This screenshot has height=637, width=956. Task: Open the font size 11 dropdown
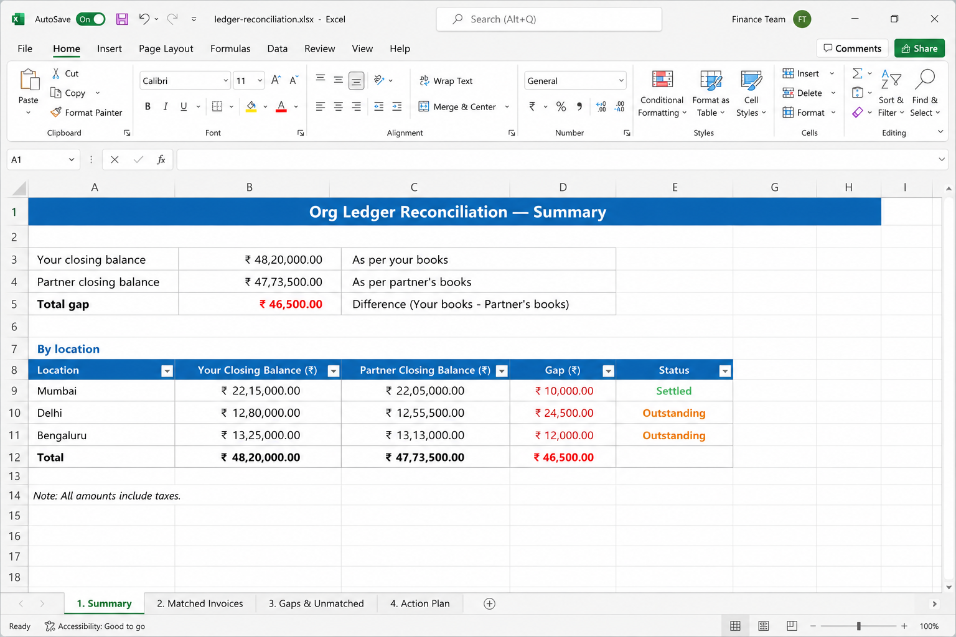tap(260, 81)
